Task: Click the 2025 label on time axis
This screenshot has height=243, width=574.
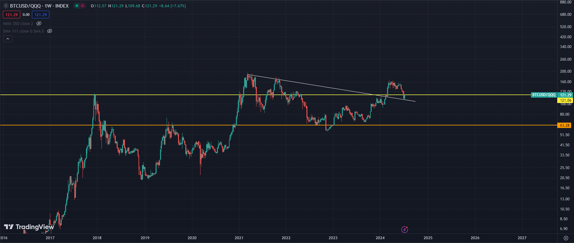Action: point(428,237)
